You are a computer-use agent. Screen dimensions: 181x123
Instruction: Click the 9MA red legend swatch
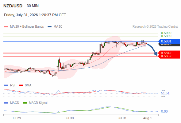coord(21,85)
